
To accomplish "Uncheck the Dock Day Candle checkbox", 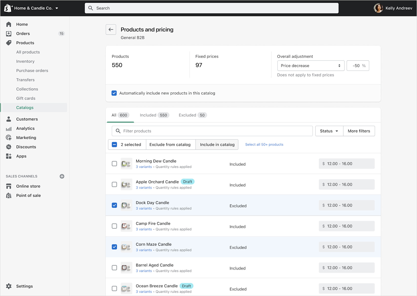I will [115, 205].
